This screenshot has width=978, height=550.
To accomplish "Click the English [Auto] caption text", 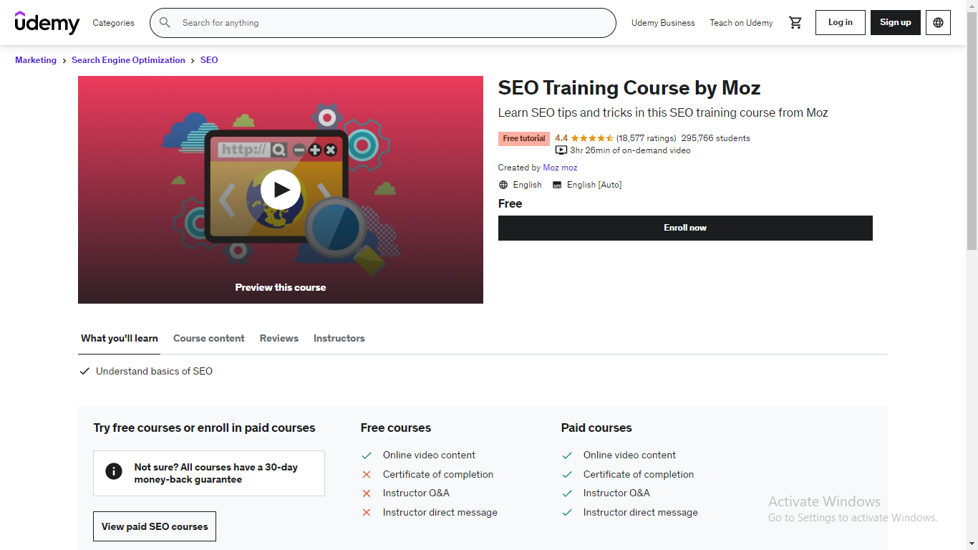I will 594,185.
